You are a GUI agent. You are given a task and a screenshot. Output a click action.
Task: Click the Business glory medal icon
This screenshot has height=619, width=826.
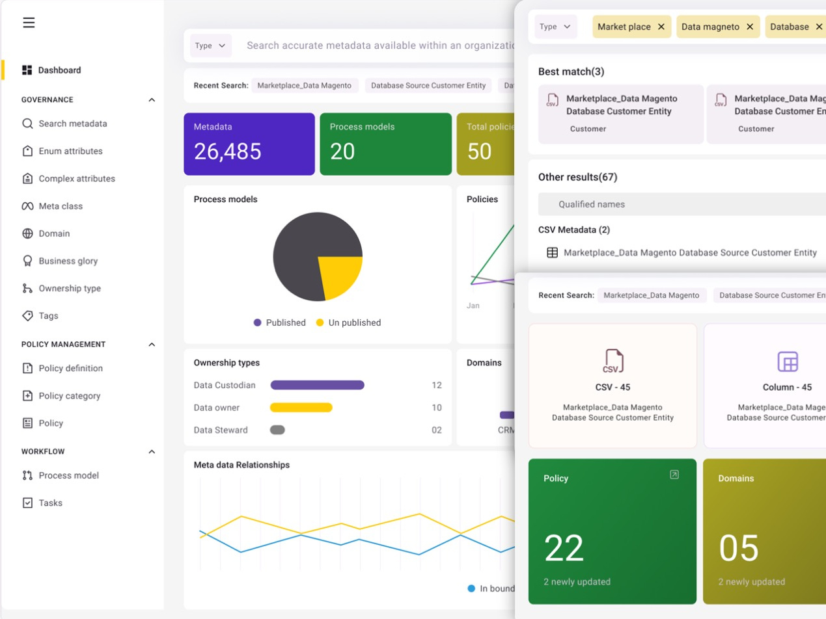27,261
